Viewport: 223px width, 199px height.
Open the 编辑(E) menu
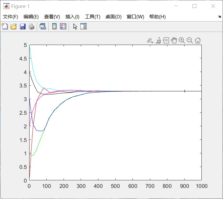click(31, 17)
